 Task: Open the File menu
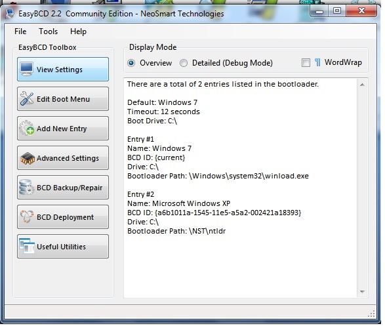click(20, 31)
